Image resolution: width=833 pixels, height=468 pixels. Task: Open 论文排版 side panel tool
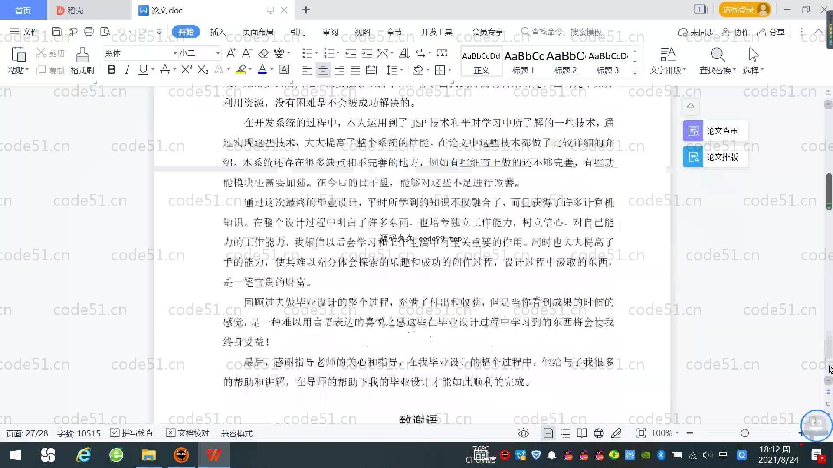[x=715, y=157]
